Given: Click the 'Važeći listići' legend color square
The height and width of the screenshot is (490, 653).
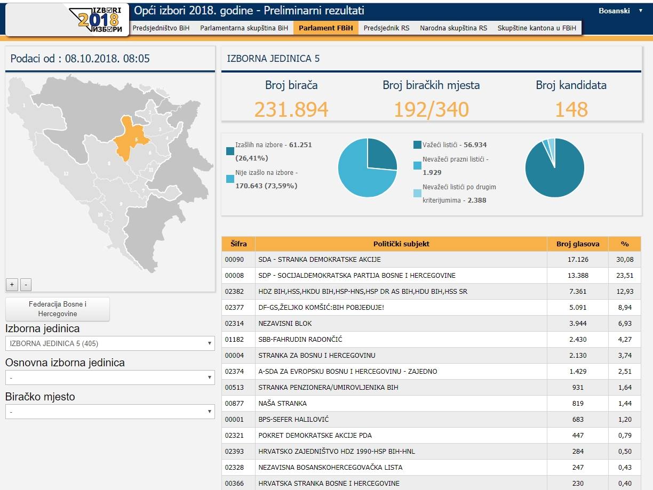Looking at the screenshot, I should [x=417, y=145].
